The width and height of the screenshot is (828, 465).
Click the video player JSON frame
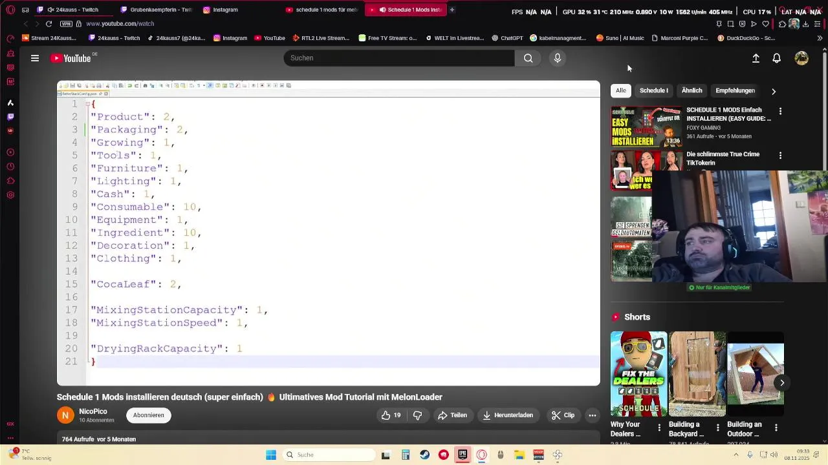pos(329,233)
